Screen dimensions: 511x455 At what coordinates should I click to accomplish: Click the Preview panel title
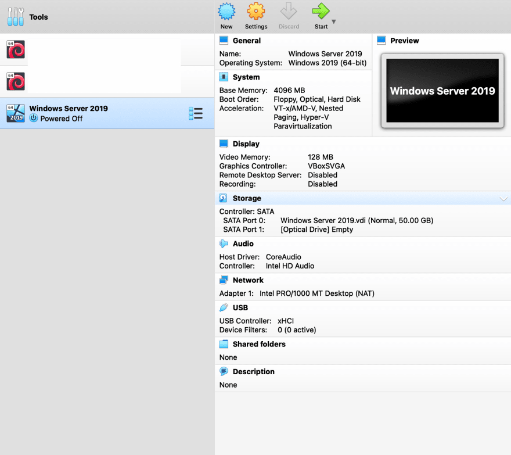pos(404,41)
